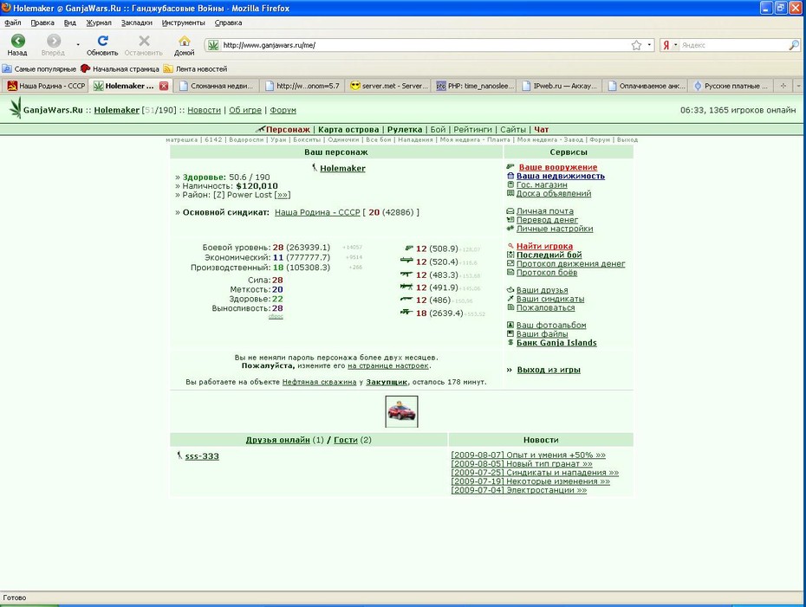Open Банк Ganja Islands link
This screenshot has width=806, height=607.
[x=556, y=343]
